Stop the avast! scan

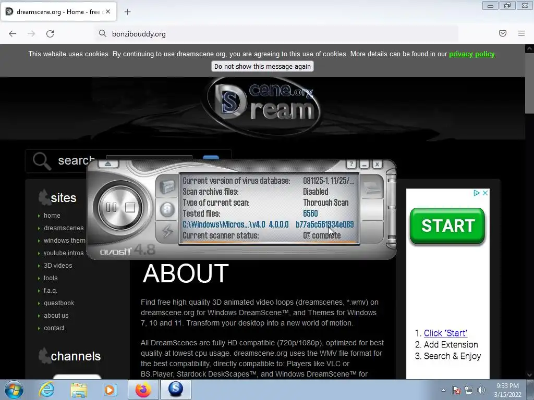coord(130,207)
